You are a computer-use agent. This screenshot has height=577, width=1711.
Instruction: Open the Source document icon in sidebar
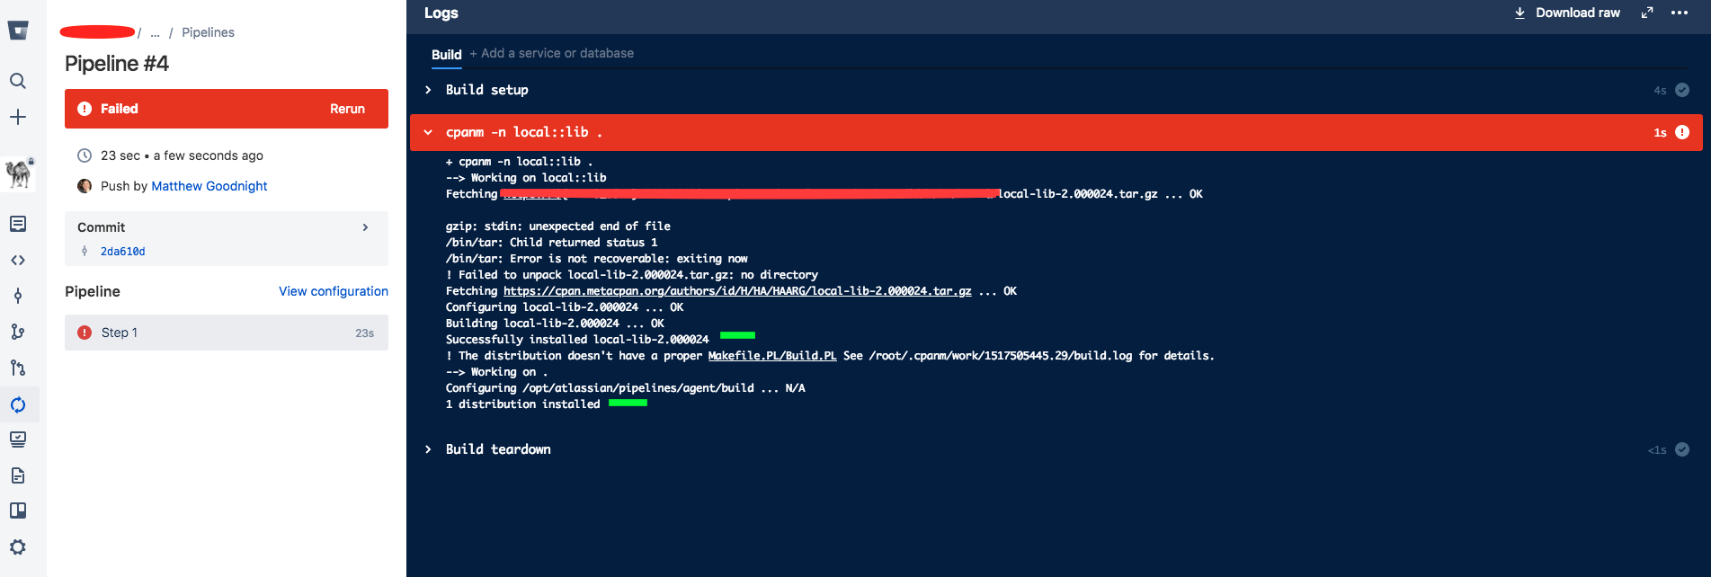coord(18,224)
